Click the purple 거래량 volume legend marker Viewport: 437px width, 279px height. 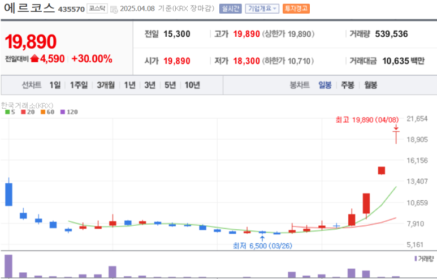point(416,259)
